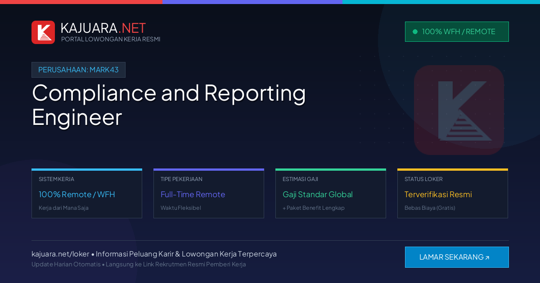
Task: Click the faded large K logo graphic
Action: coord(459,110)
